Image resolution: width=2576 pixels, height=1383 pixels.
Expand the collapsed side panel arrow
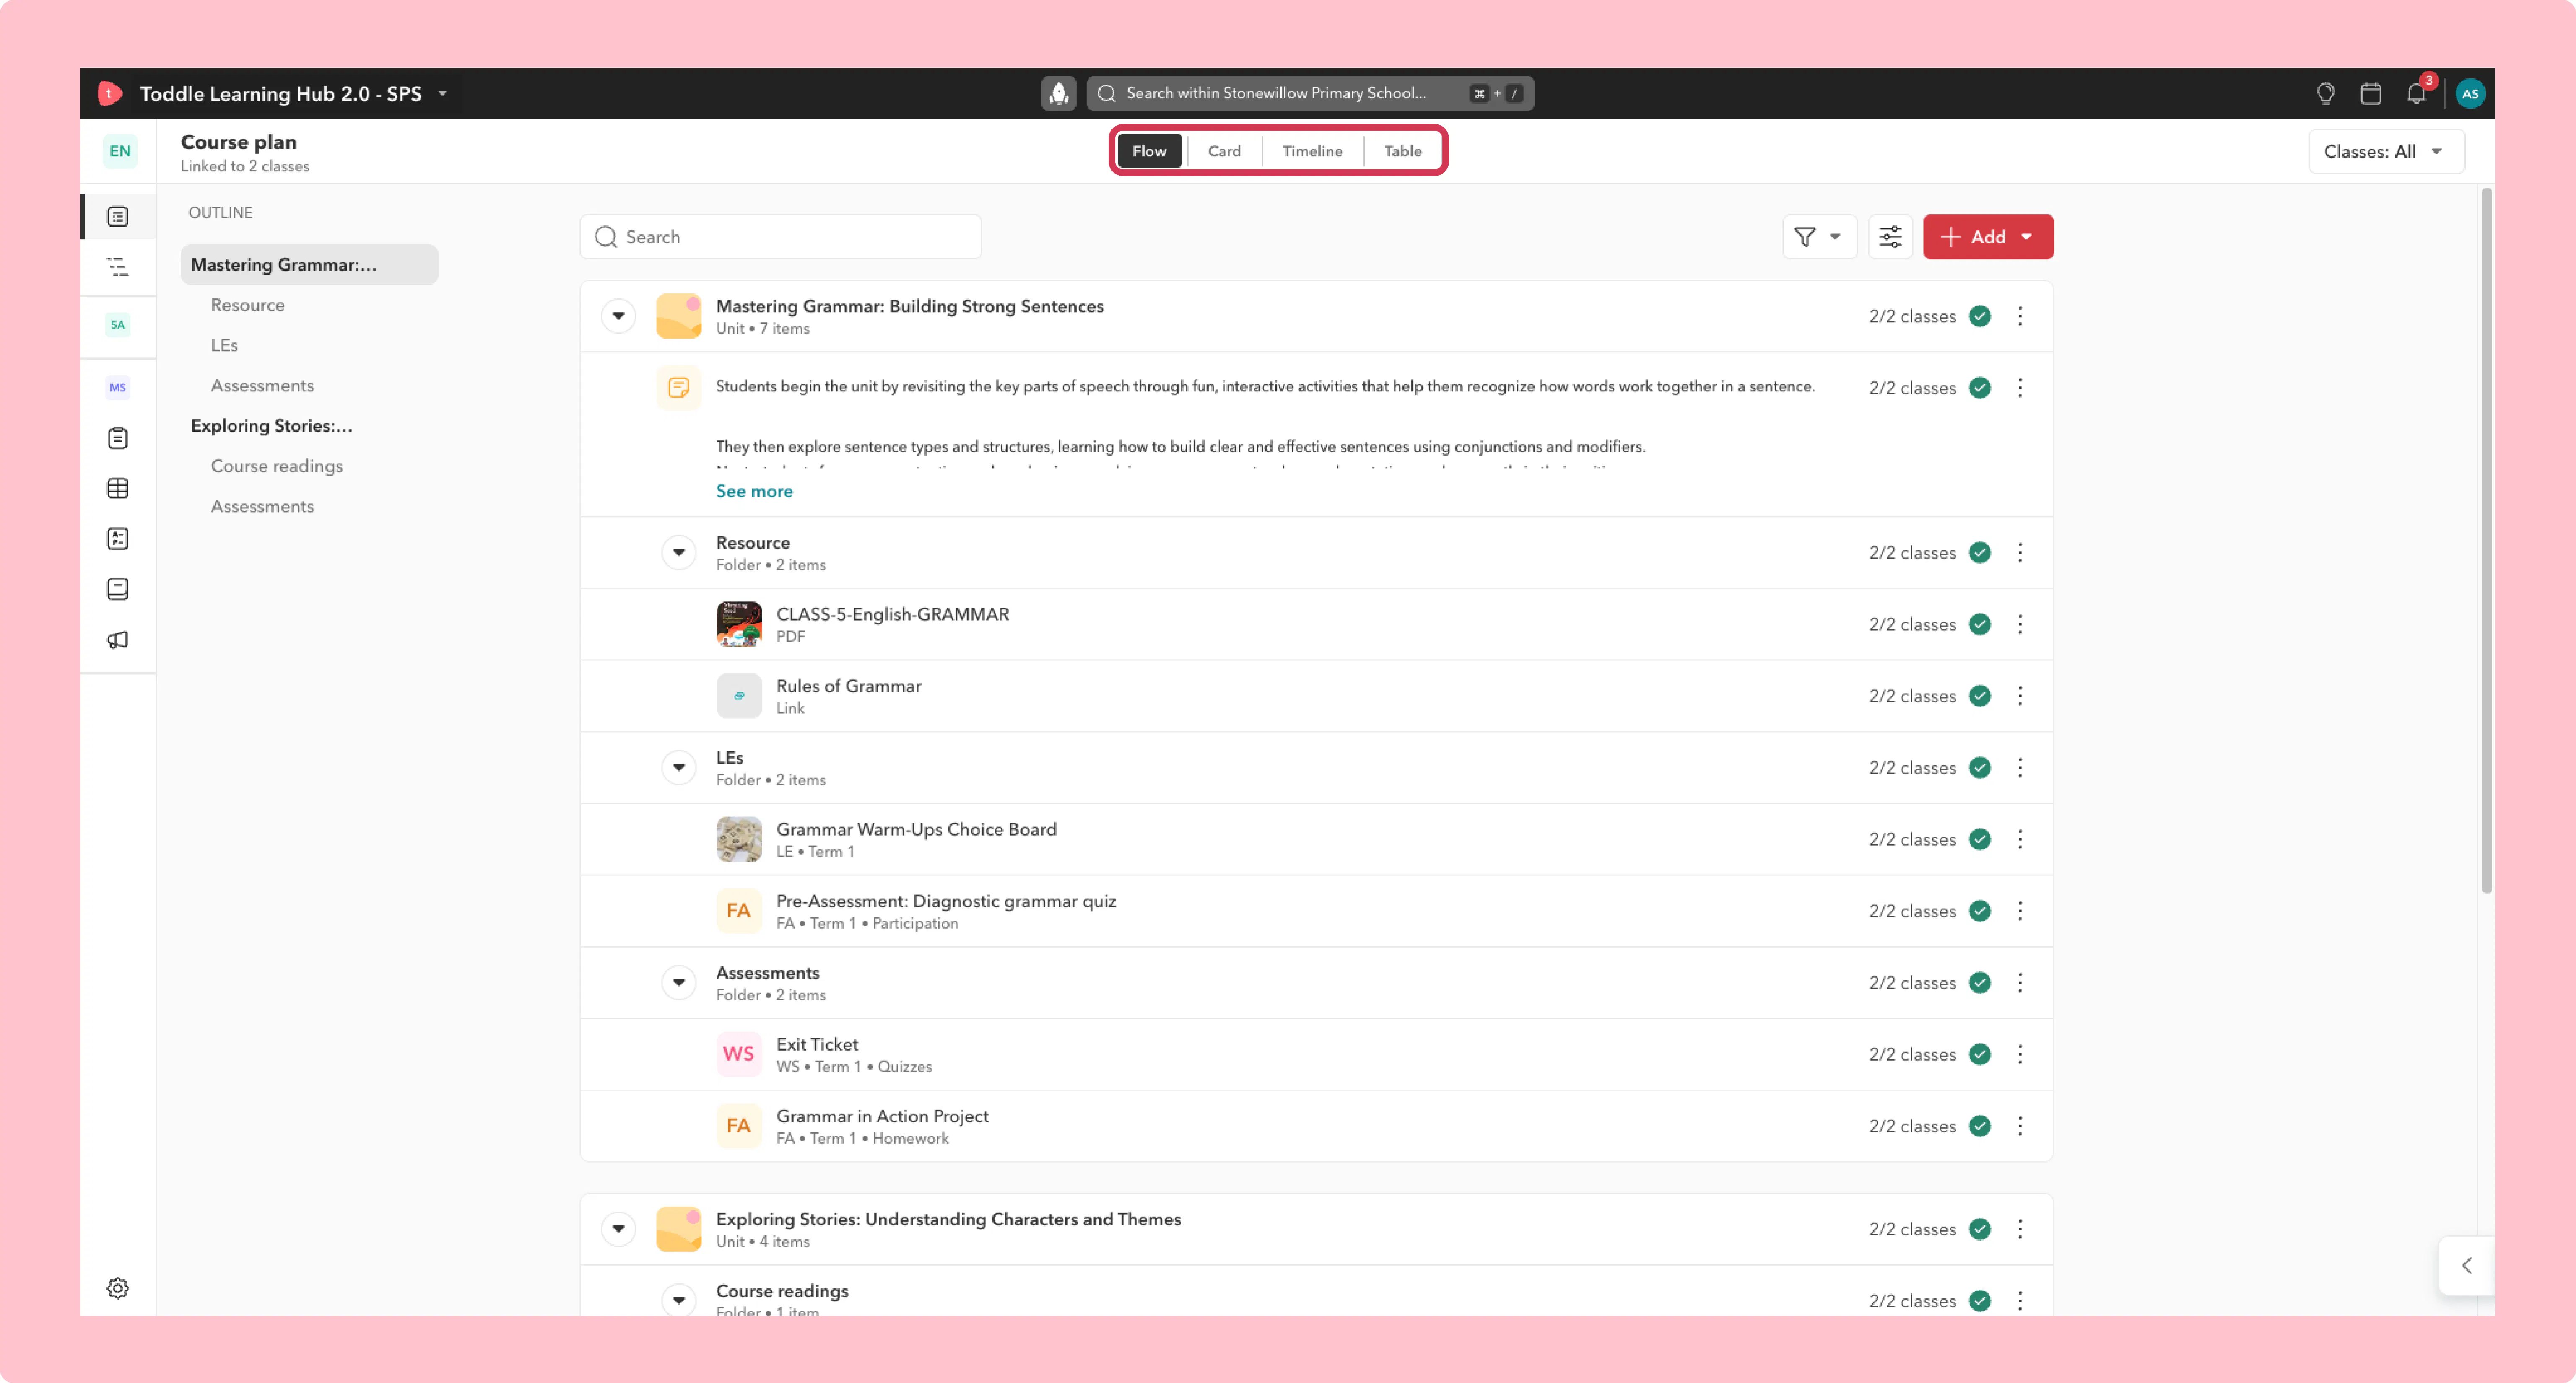(2467, 1266)
